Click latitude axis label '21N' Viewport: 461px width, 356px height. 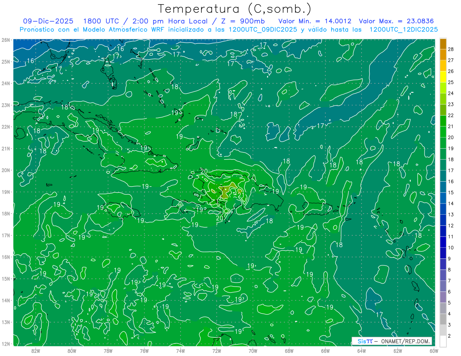(6, 148)
